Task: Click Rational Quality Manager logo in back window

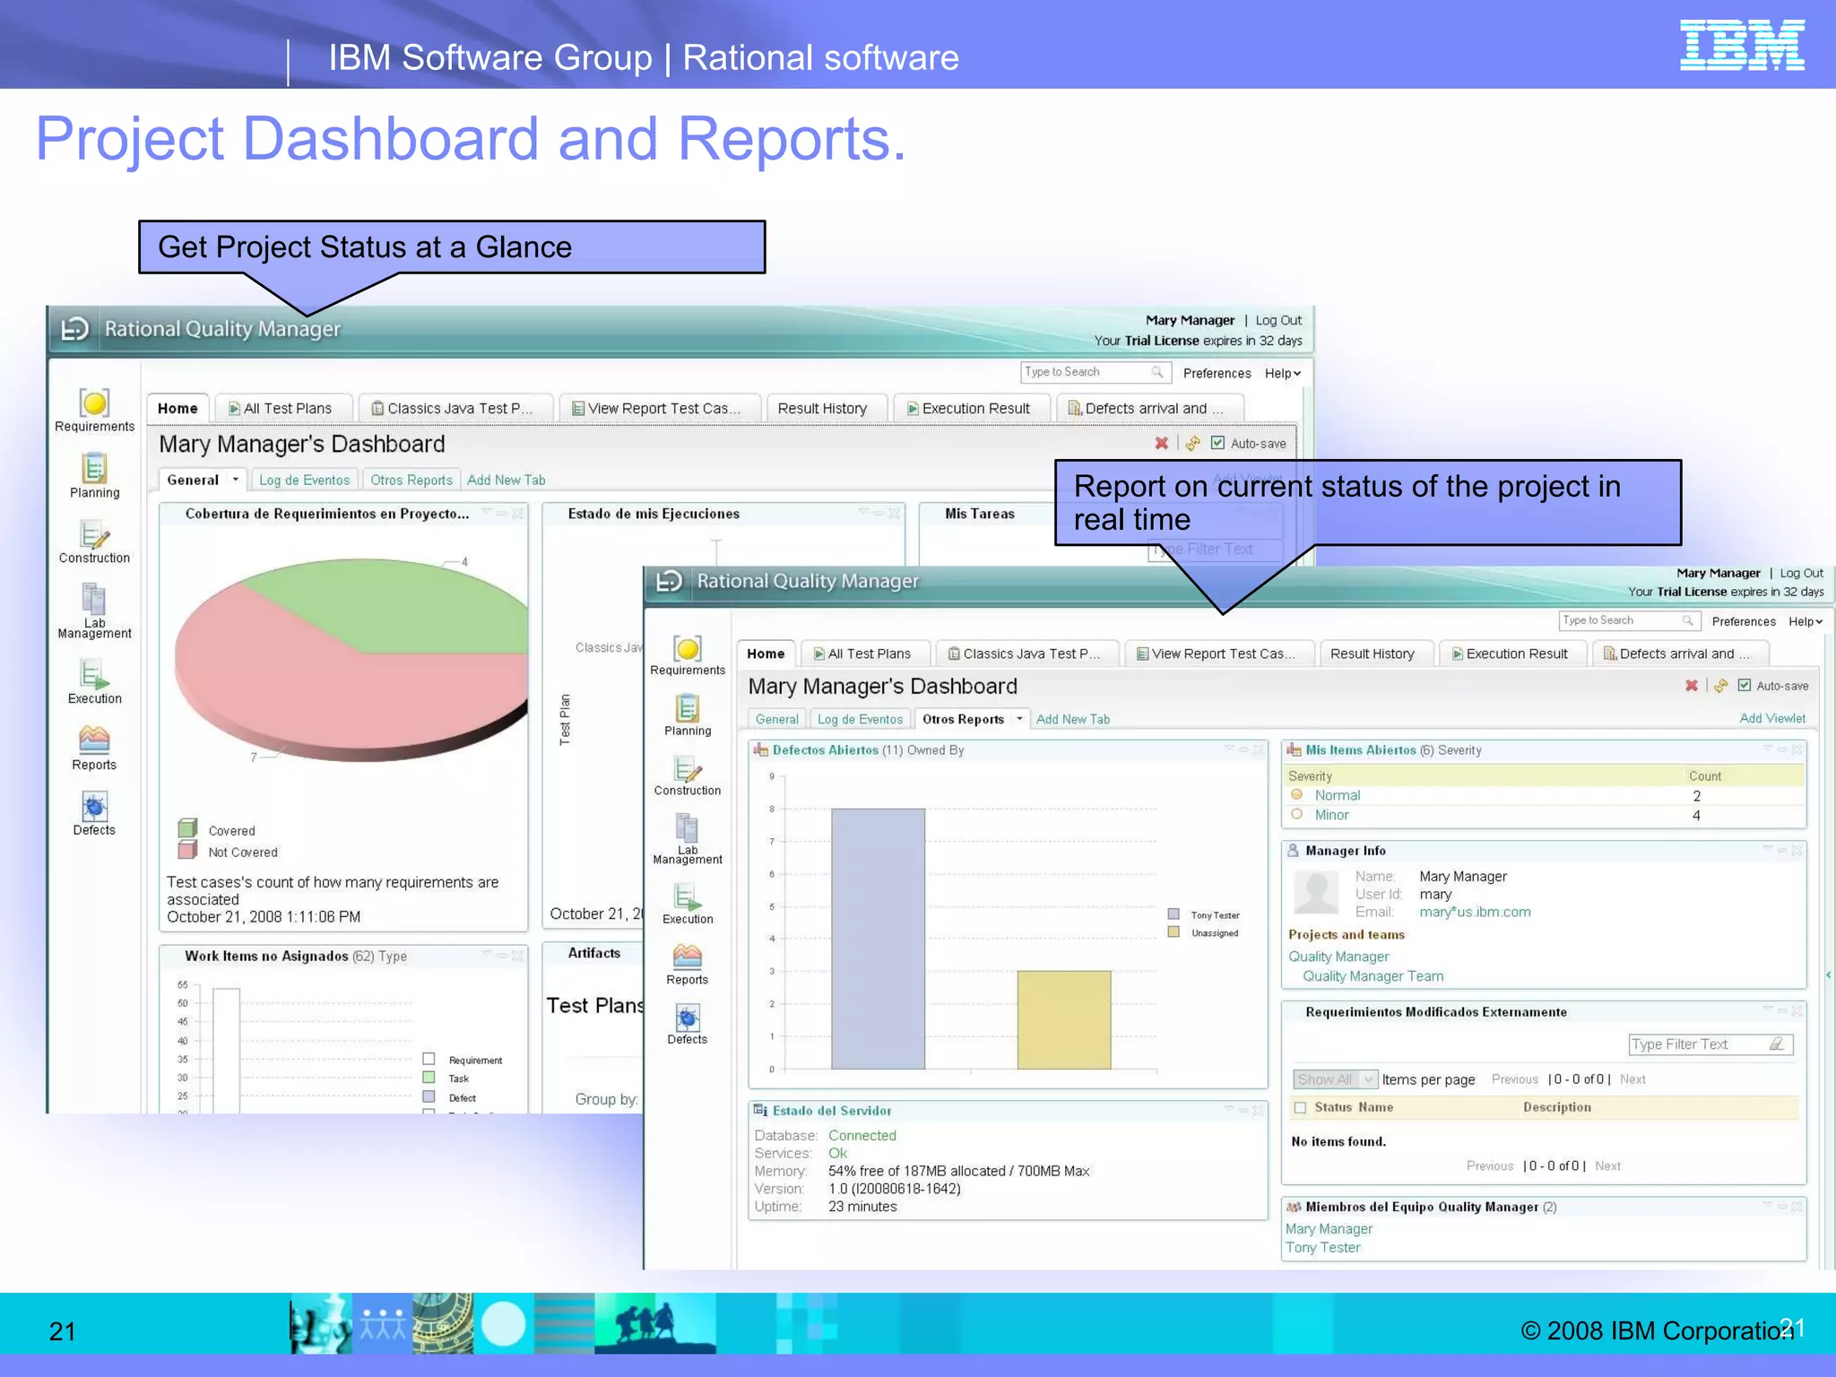Action: click(74, 329)
